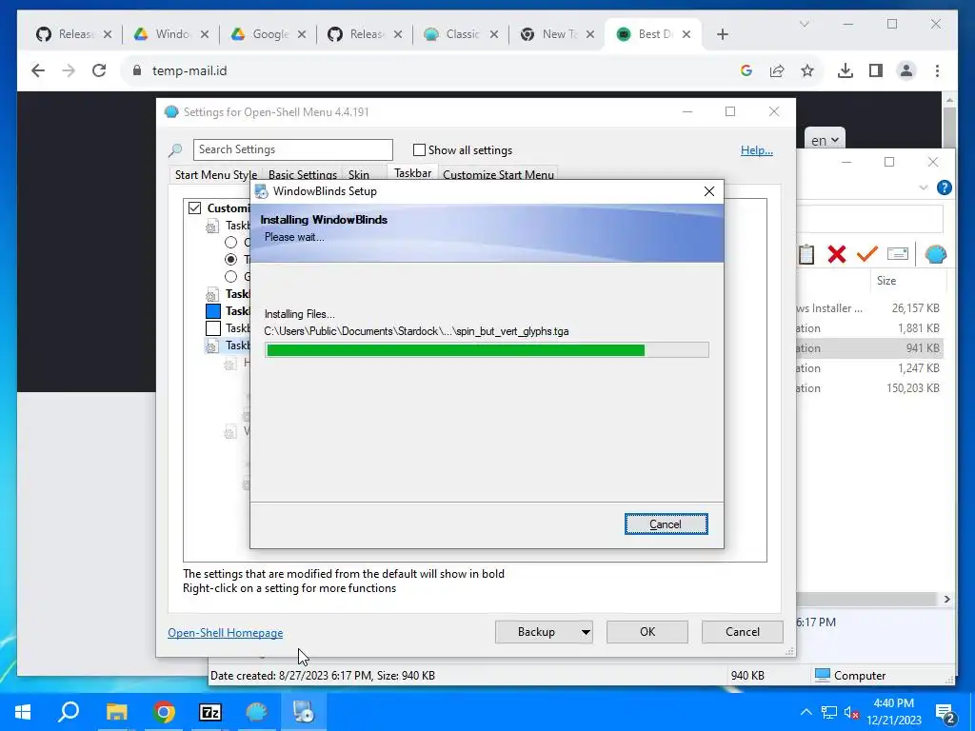Open a new Chrome tab
This screenshot has width=975, height=731.
722,35
